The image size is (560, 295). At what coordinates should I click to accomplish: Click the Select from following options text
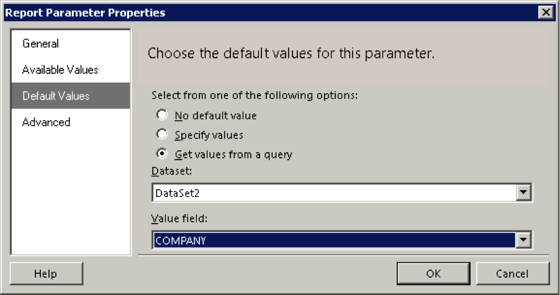point(255,96)
